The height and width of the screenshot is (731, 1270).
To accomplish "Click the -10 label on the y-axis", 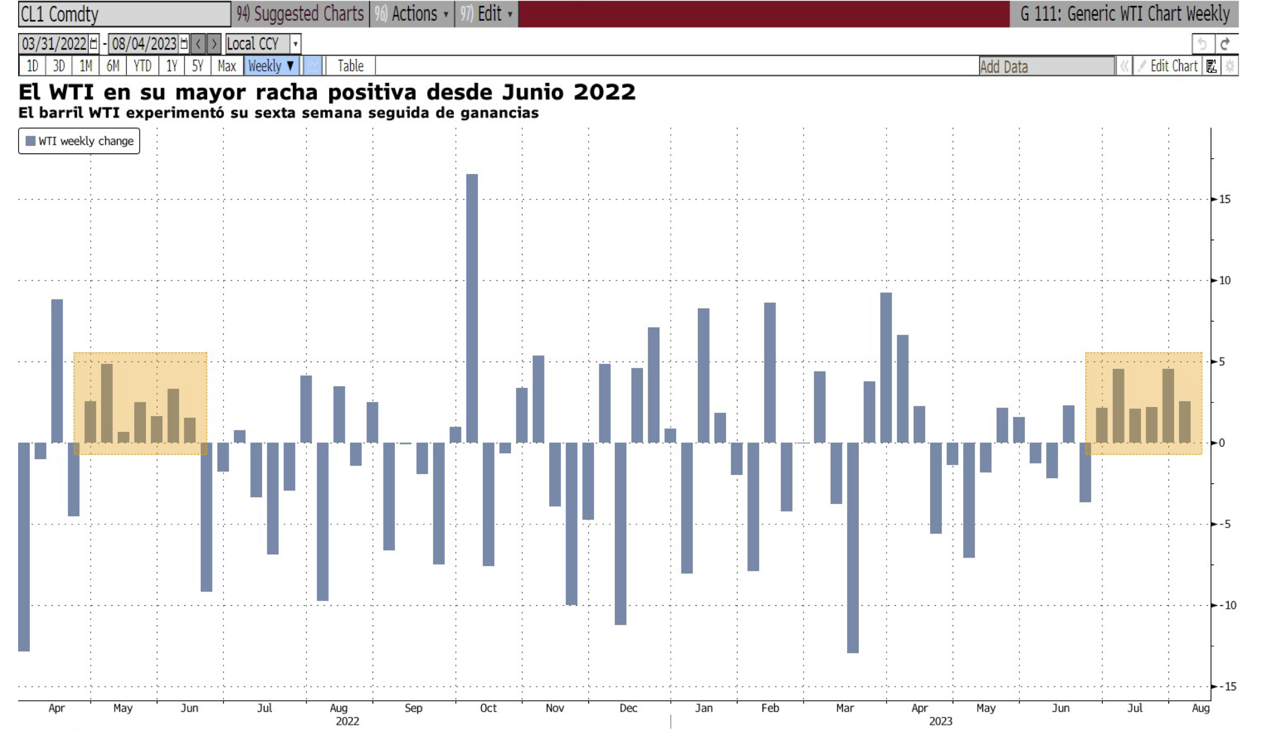I will point(1228,605).
